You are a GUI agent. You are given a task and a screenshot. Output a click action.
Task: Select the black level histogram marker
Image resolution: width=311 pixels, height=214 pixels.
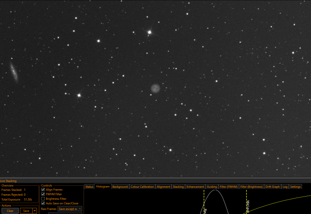pyautogui.click(x=204, y=202)
